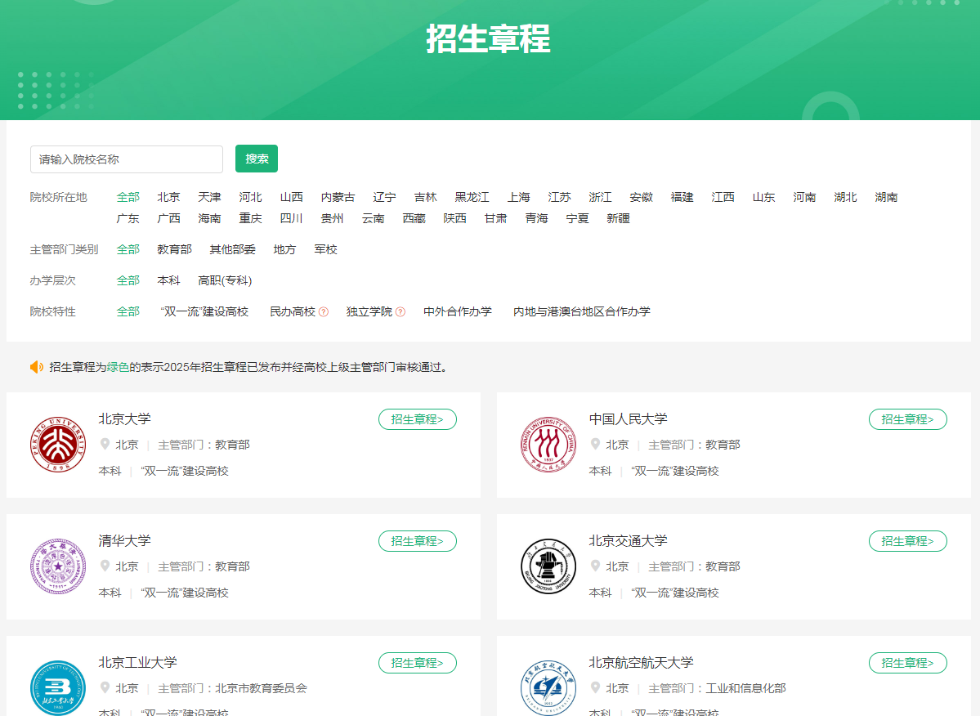Screen dimensions: 980x716
Task: Click the Beihang University logo
Action: [x=548, y=688]
